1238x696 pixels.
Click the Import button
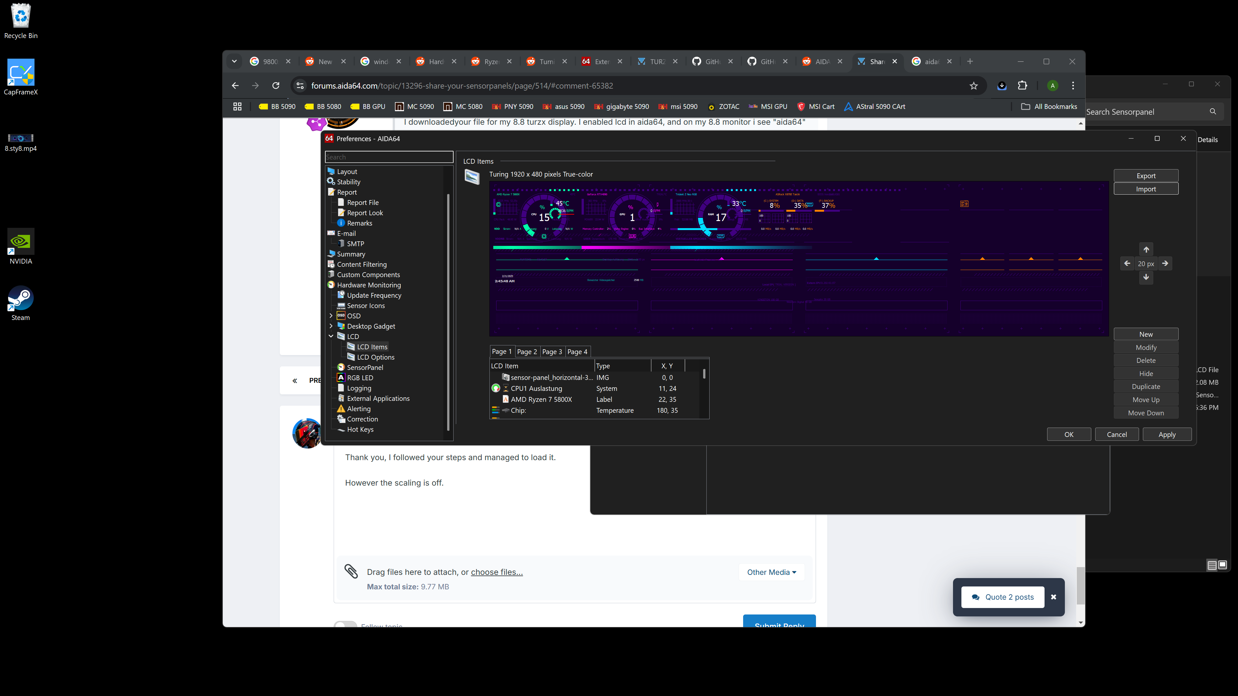tap(1146, 189)
